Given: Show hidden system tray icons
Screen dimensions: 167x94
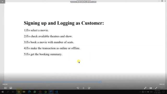Looking at the screenshot, I should 140,92.
